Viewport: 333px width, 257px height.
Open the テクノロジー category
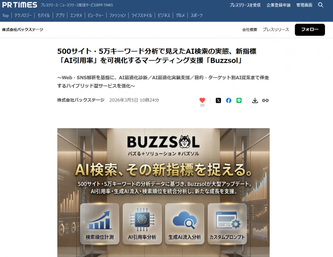[23, 15]
